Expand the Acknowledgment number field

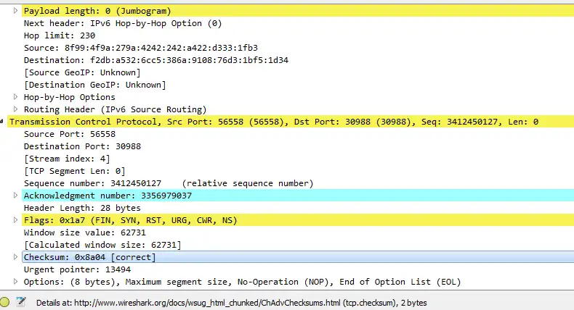16,196
